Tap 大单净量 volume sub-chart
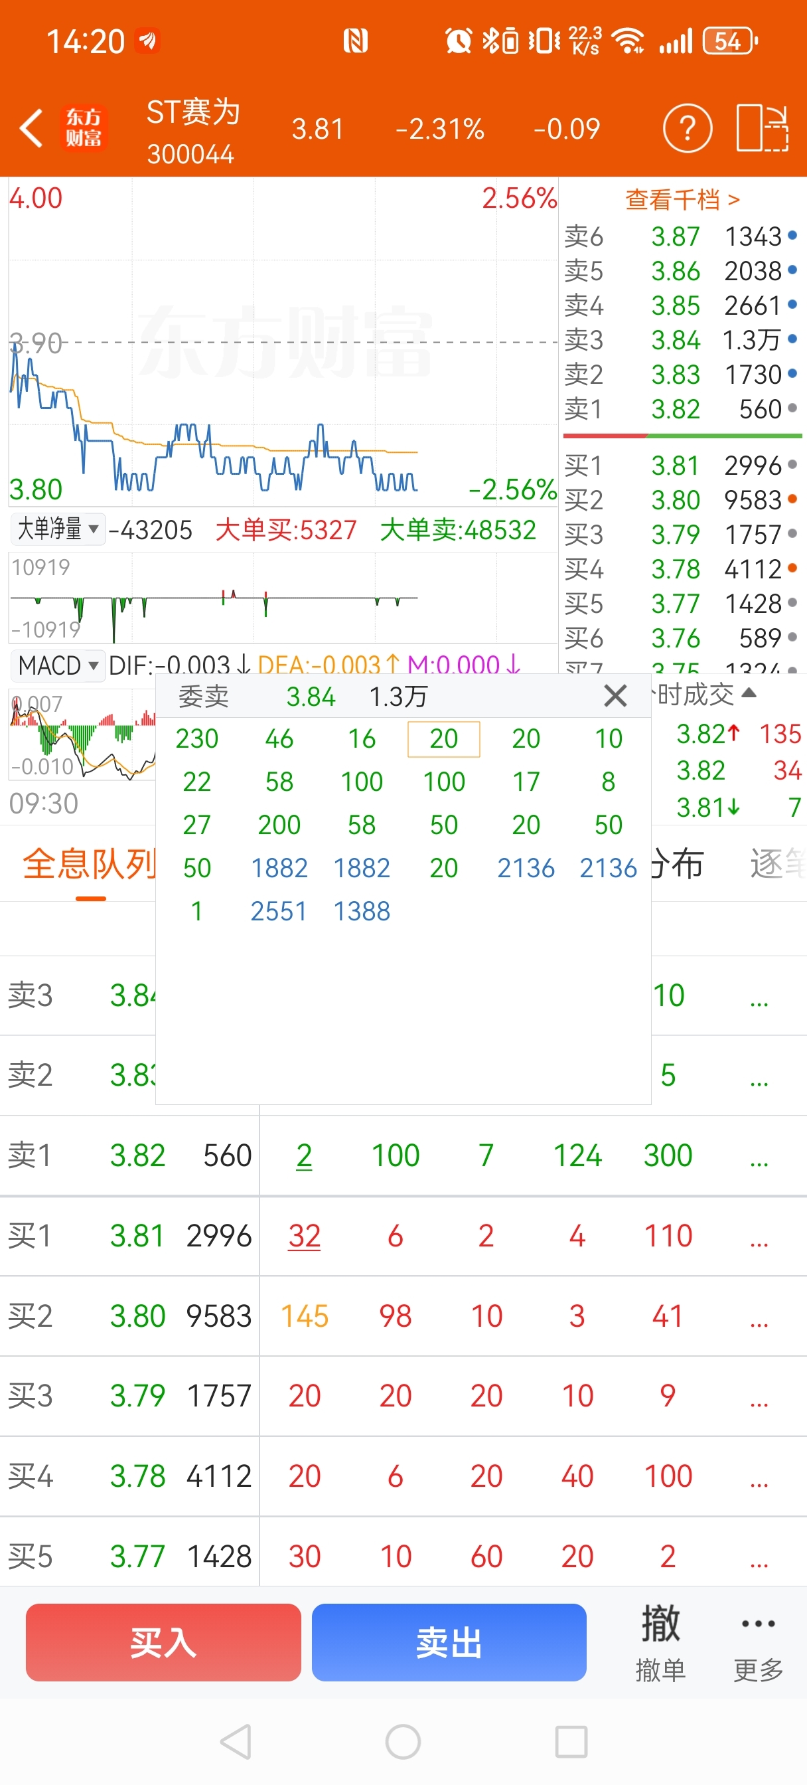Viewport: 807px width, 1785px height. 283,598
